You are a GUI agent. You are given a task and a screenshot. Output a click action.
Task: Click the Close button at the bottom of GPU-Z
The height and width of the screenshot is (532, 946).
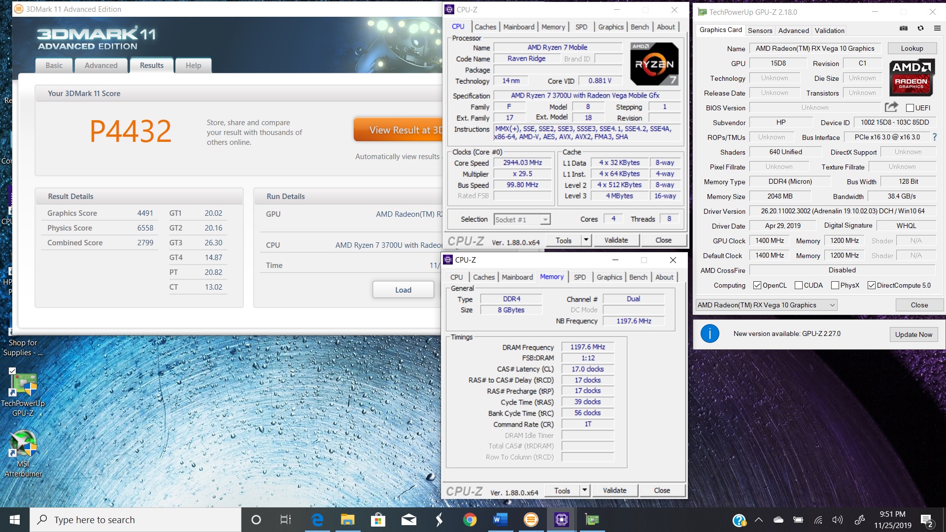(x=919, y=305)
